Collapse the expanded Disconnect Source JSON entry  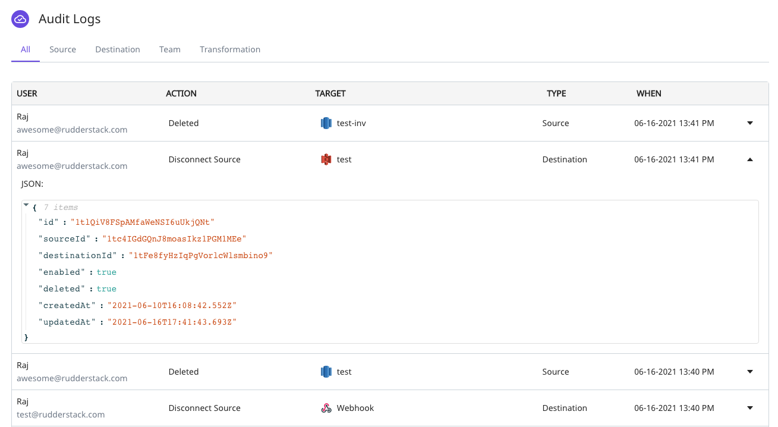pyautogui.click(x=749, y=159)
